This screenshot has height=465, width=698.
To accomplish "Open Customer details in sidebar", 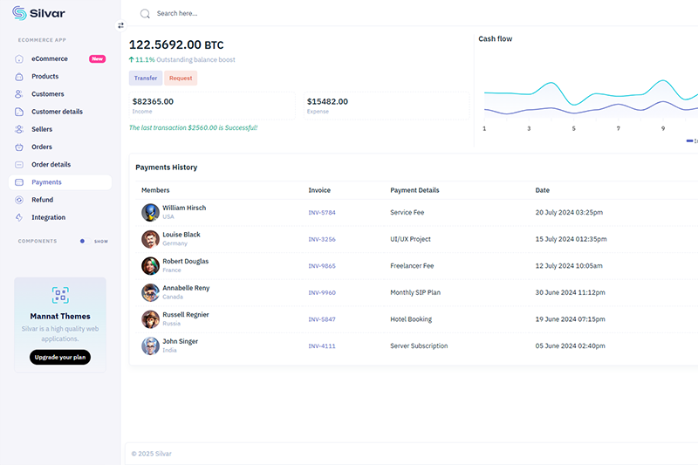I will (x=57, y=112).
